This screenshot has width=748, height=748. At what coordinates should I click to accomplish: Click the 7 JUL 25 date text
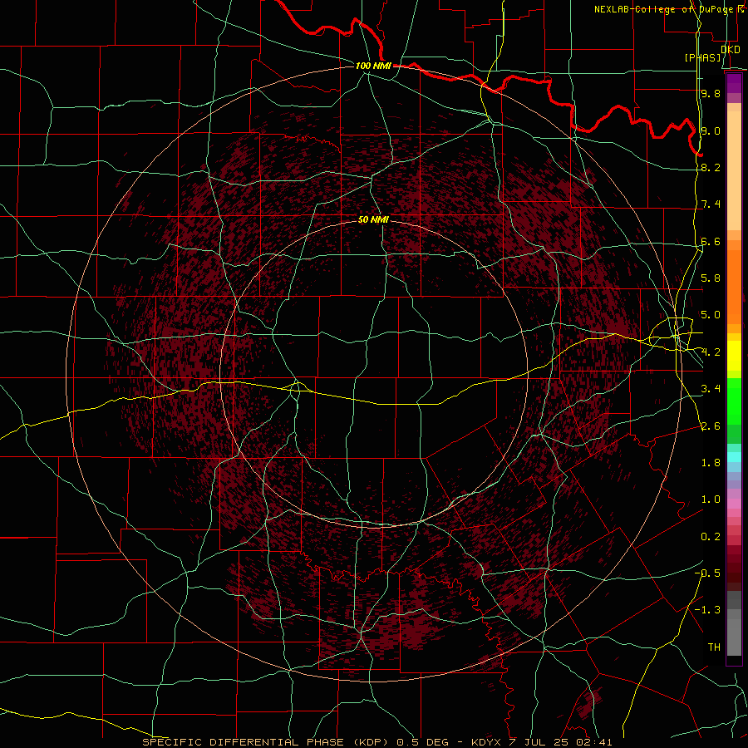point(539,742)
